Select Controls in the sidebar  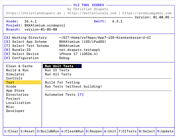pyautogui.click(x=14, y=78)
